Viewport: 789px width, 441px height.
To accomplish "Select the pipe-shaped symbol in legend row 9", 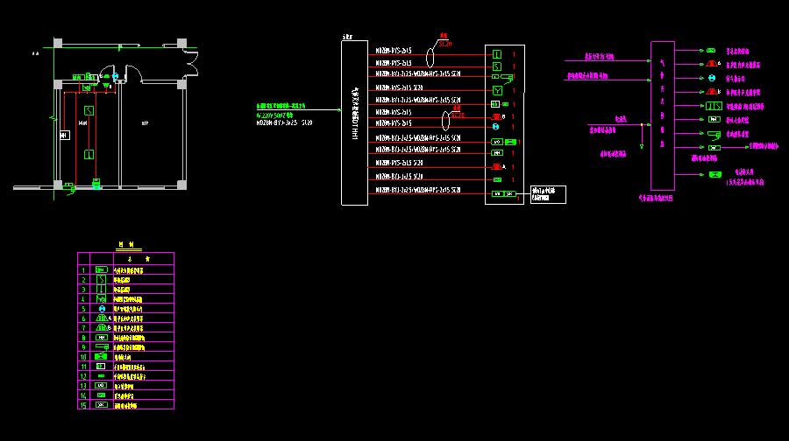I will (102, 347).
